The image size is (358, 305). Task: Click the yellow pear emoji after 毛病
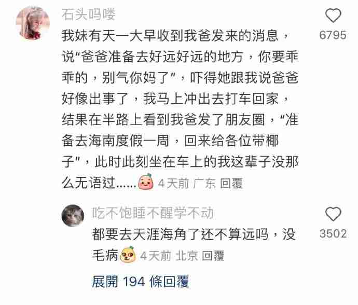tap(128, 254)
